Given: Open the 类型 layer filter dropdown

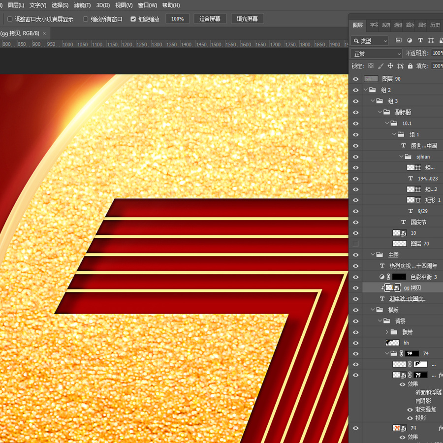Looking at the screenshot, I should [x=370, y=41].
